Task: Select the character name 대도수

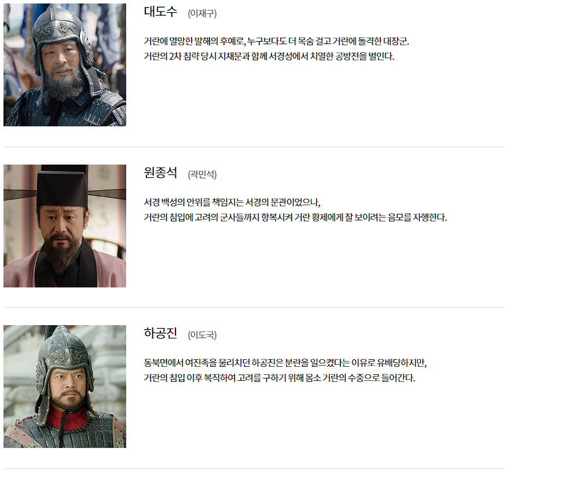Action: [x=160, y=12]
